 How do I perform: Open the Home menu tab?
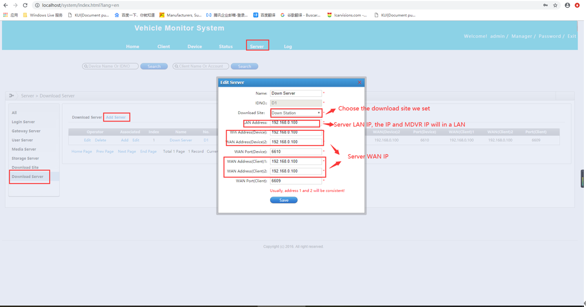click(132, 46)
